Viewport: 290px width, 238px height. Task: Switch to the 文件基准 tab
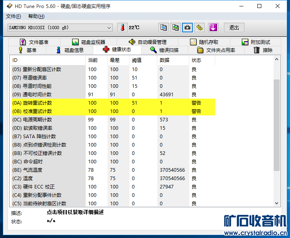(34, 42)
